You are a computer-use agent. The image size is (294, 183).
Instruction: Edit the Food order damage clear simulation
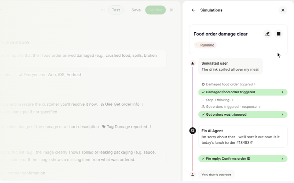[x=267, y=34]
